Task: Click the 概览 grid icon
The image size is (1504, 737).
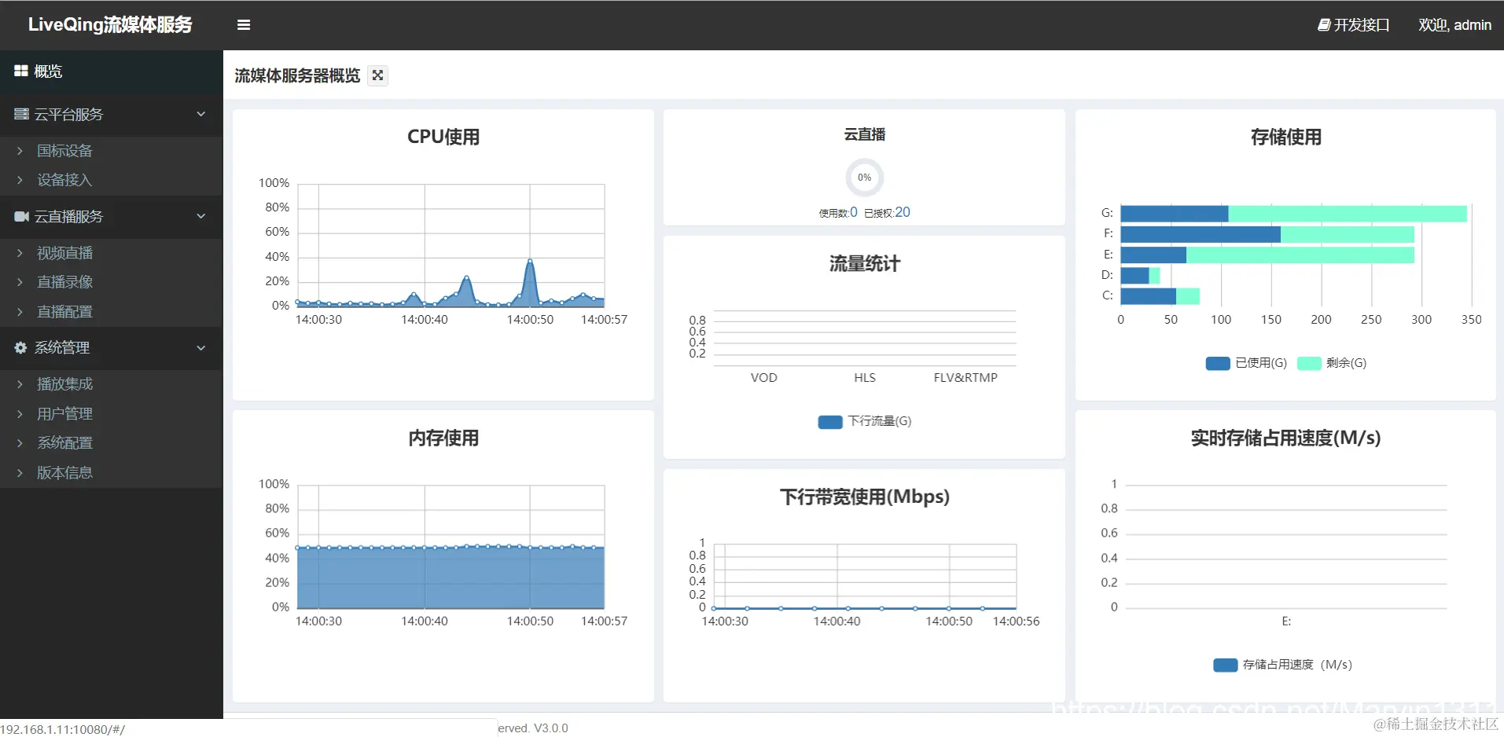Action: click(21, 71)
